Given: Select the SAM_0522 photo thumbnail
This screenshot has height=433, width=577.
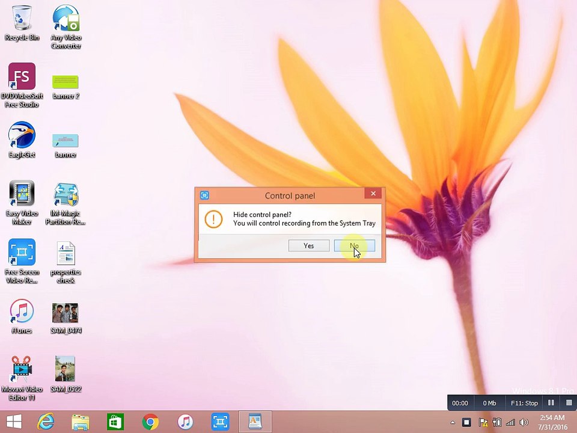Looking at the screenshot, I should 66,373.
